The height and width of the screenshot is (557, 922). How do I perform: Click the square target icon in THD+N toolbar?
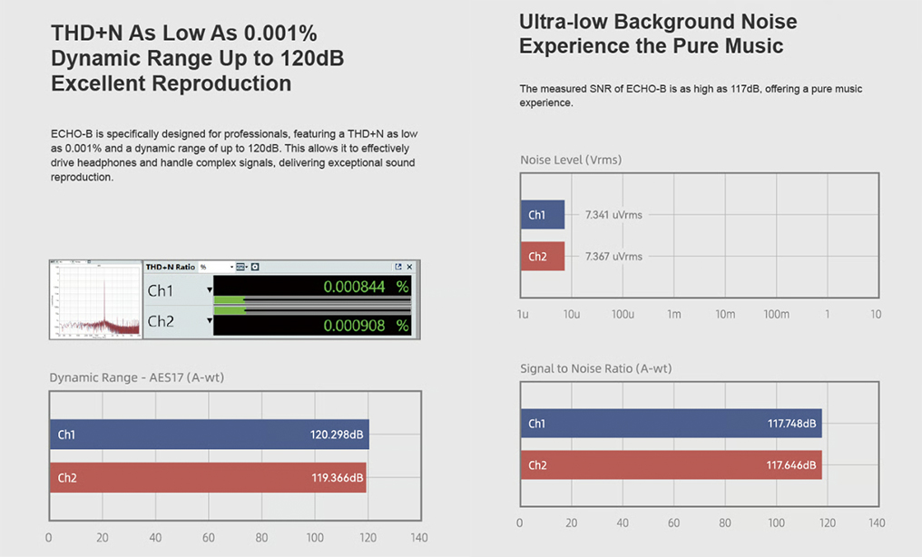point(255,267)
